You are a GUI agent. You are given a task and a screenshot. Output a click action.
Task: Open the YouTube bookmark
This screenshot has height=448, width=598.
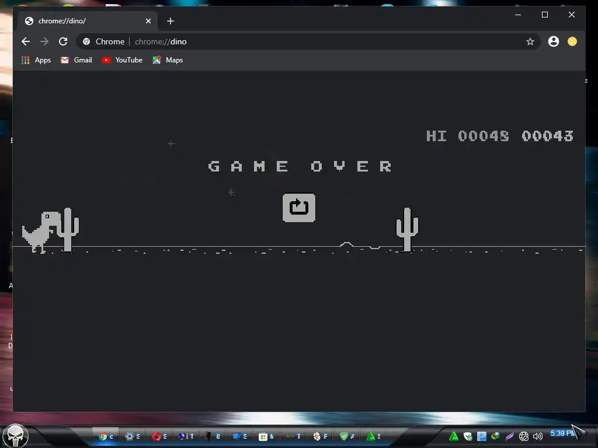click(x=122, y=60)
